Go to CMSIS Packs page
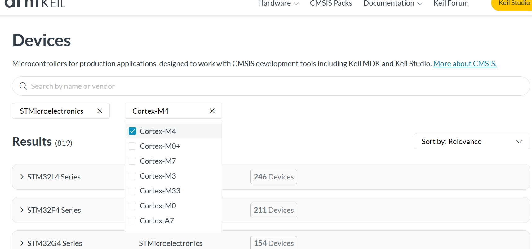The height and width of the screenshot is (249, 532). 331,3
